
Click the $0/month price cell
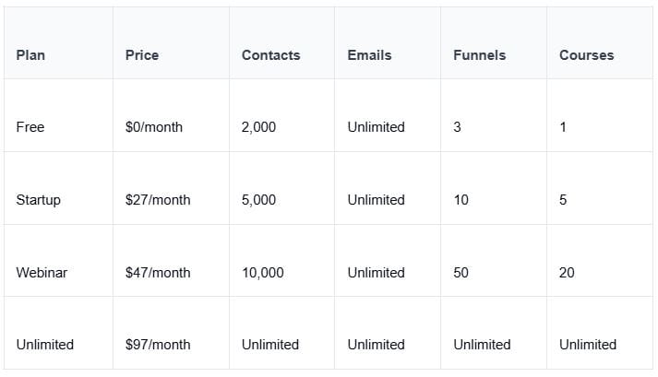tap(153, 127)
